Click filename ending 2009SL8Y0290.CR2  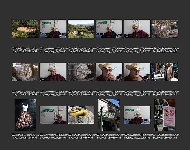[x=109, y=136]
